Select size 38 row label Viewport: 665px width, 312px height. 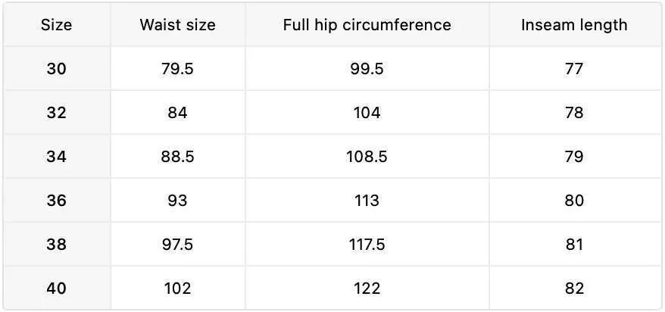click(56, 245)
